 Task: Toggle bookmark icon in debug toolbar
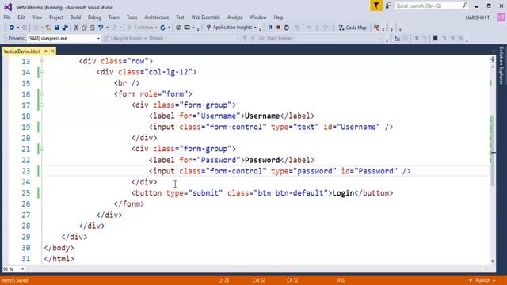[435, 39]
